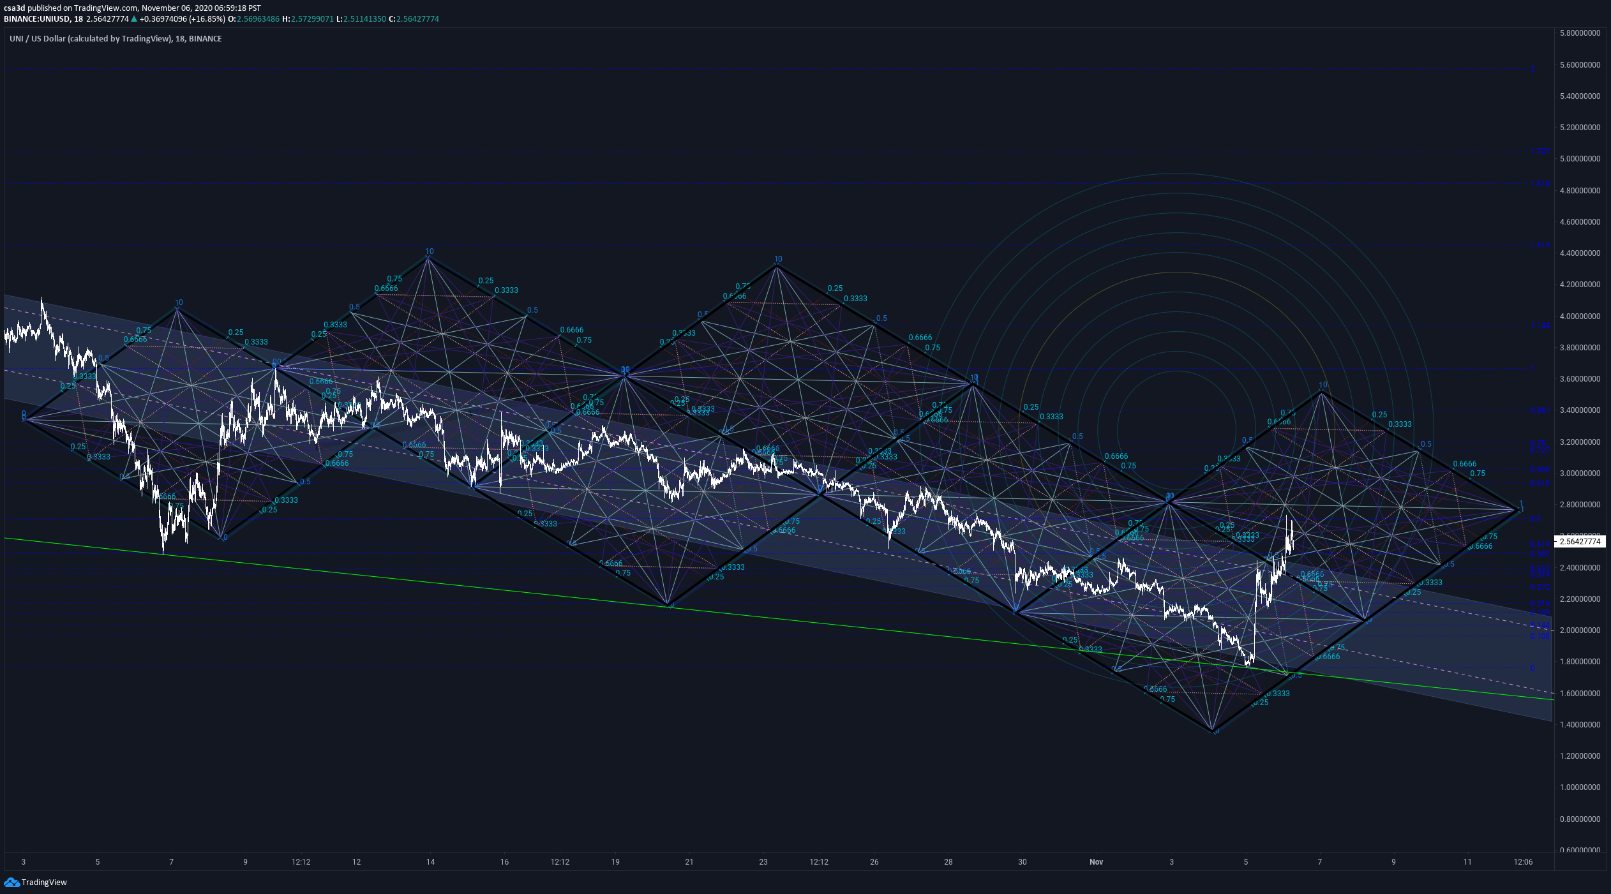Click the 4.20000000 price axis label
Screen dimensions: 1611x894
[x=1580, y=285]
